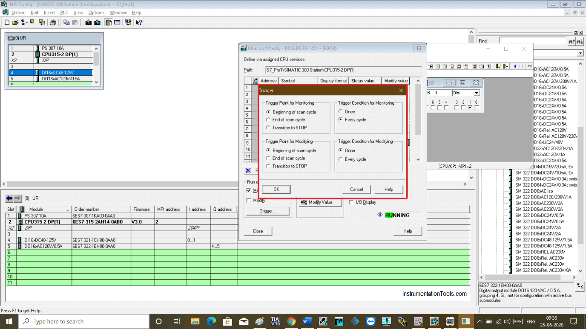
Task: Open the Window menu
Action: [118, 12]
